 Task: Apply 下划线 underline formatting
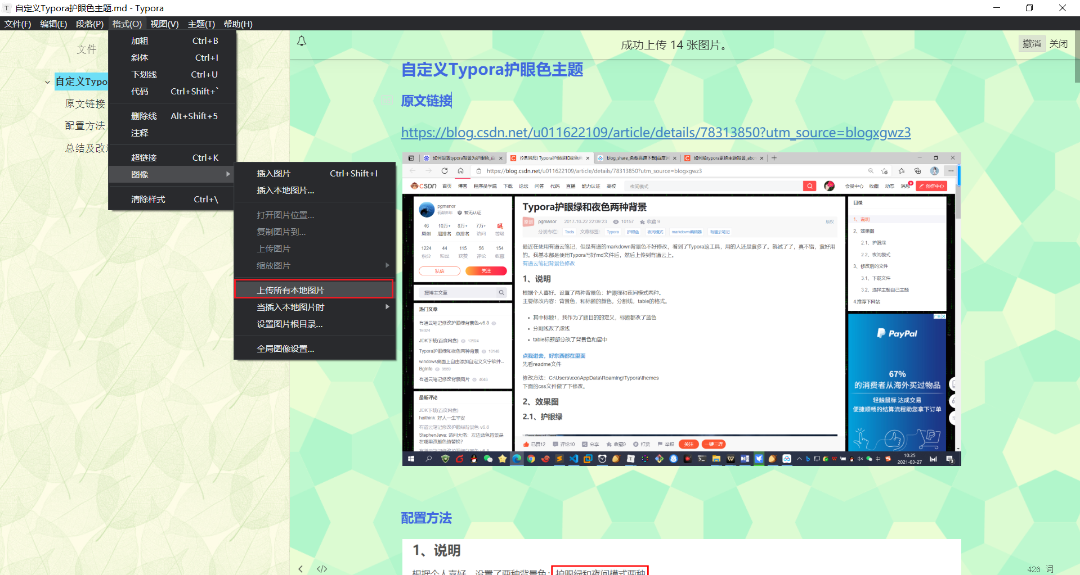pyautogui.click(x=172, y=75)
